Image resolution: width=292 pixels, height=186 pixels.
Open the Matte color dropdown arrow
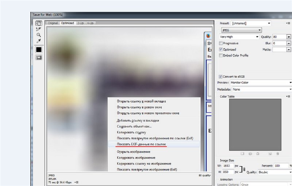[x=289, y=50]
